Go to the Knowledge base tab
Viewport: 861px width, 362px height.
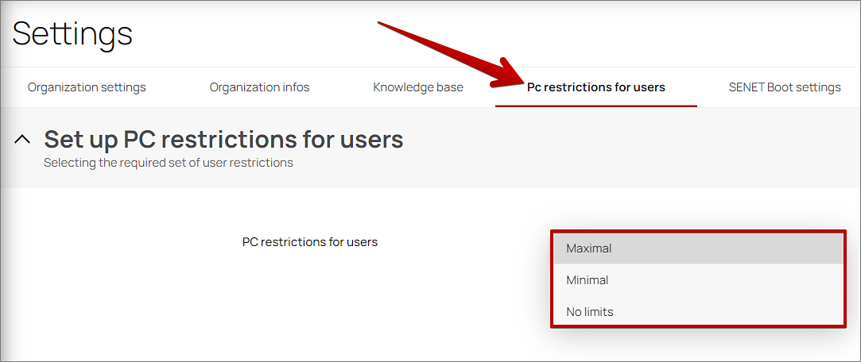click(x=418, y=87)
